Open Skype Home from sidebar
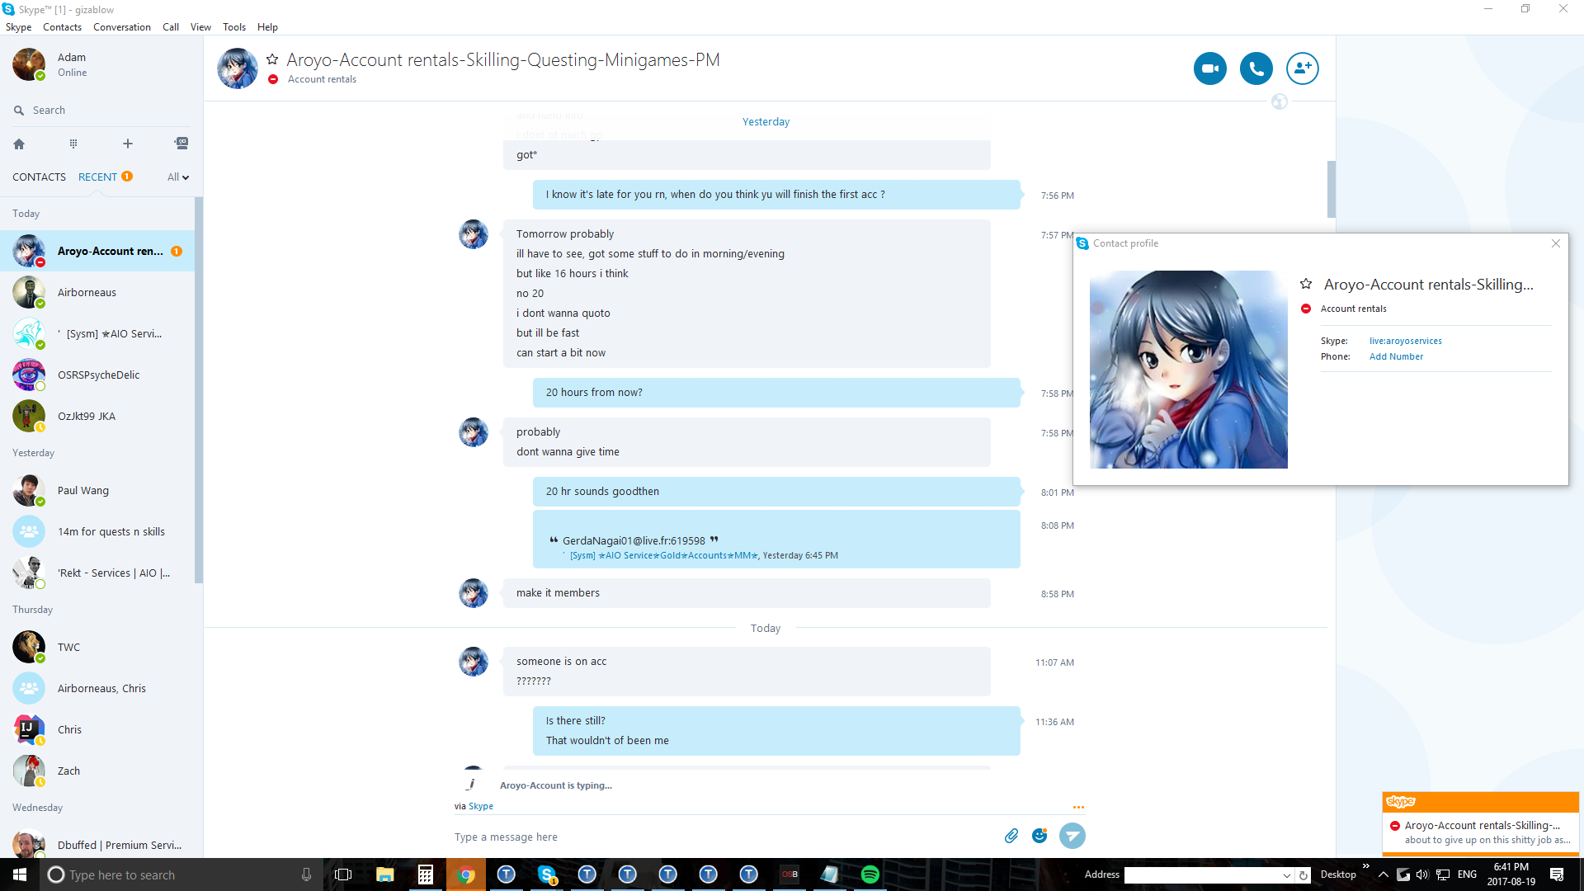The height and width of the screenshot is (891, 1584). coord(19,144)
